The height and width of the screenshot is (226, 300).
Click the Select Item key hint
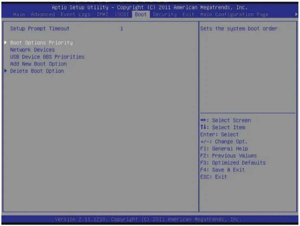223,128
